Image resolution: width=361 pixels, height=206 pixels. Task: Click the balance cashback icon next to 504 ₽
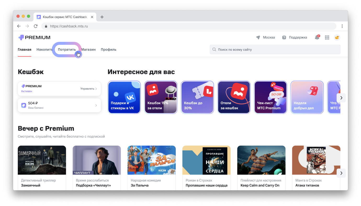tap(24, 105)
